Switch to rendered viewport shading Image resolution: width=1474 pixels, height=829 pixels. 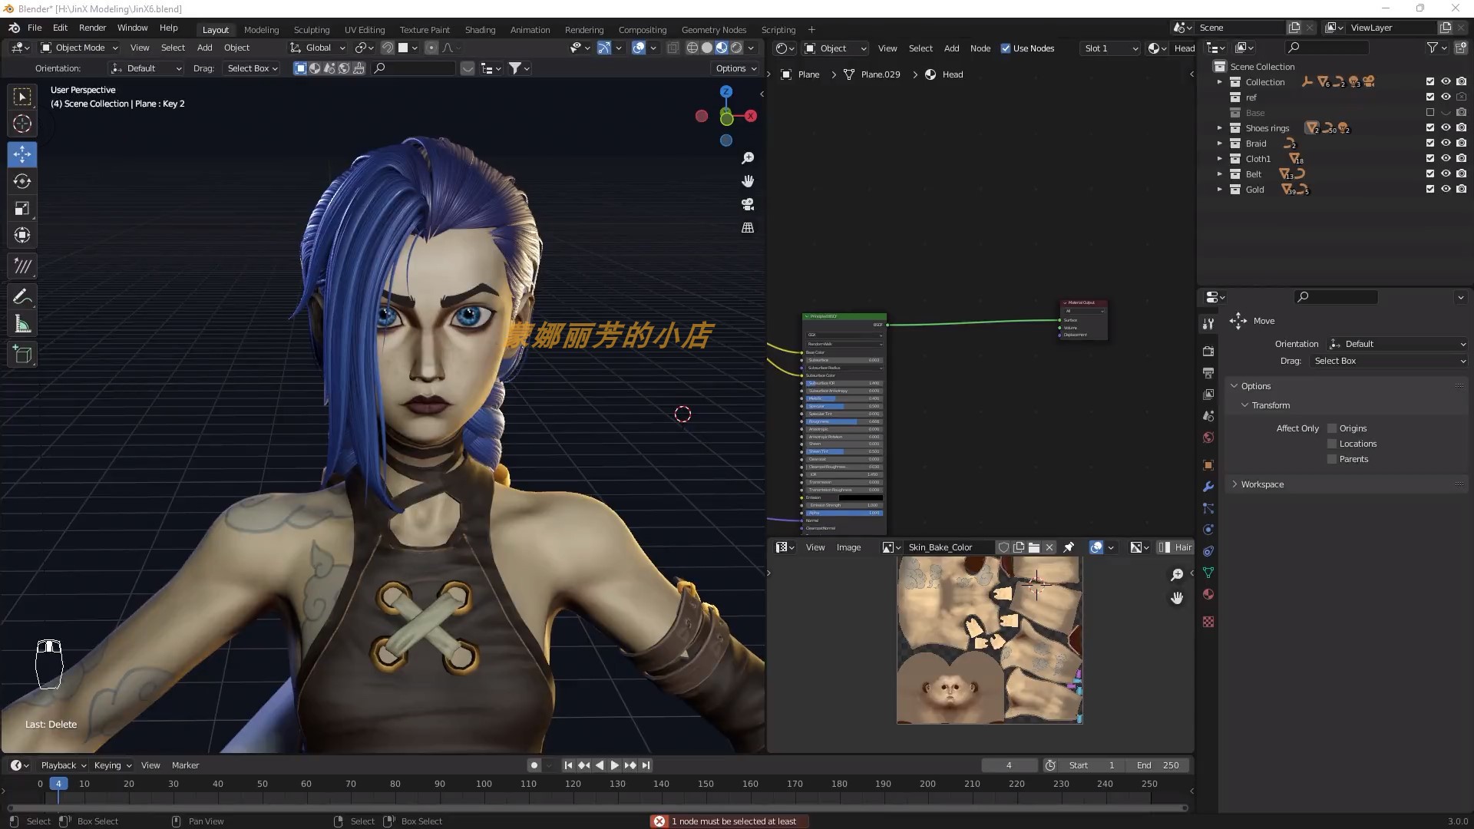pyautogui.click(x=736, y=48)
